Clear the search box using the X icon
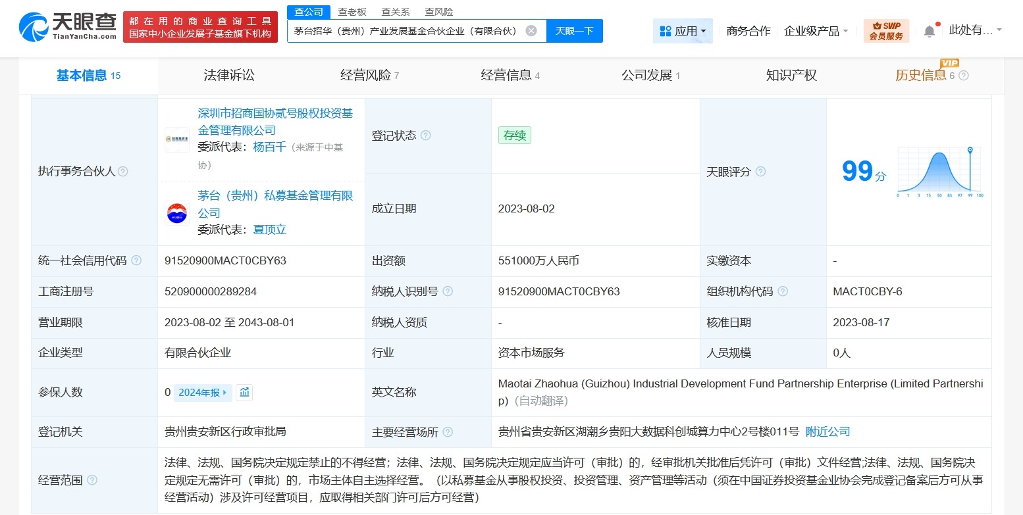 [532, 30]
